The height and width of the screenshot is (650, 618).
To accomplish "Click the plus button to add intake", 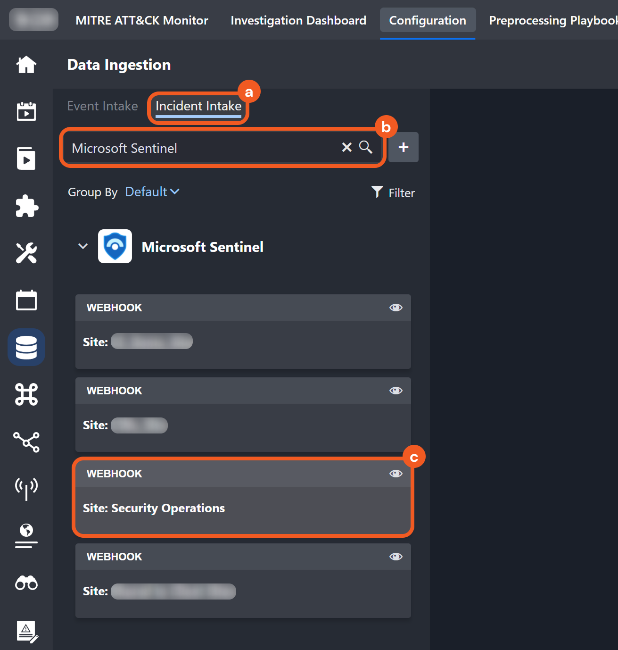I will click(403, 147).
